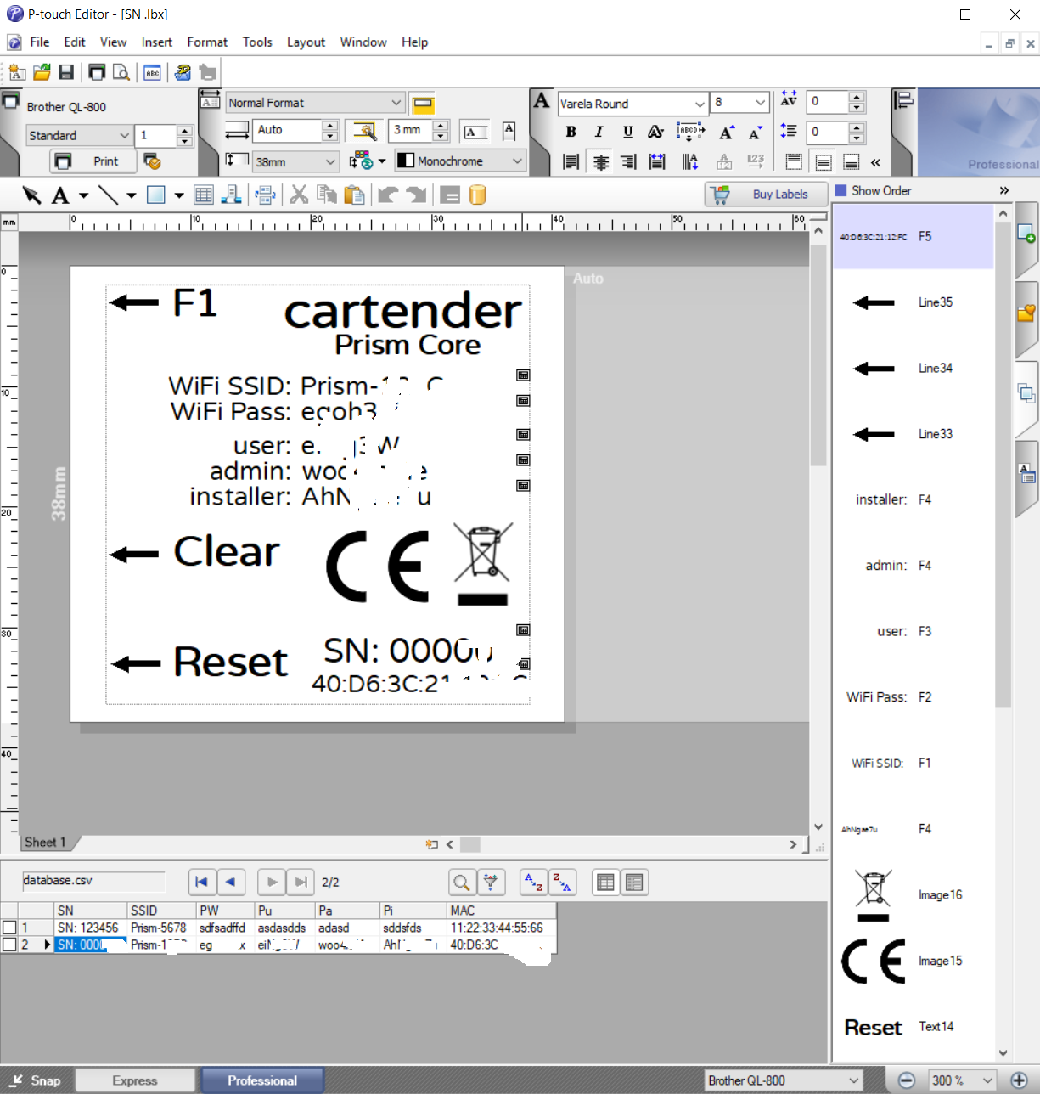Decrease font size with A down icon
1040x1094 pixels.
point(756,132)
